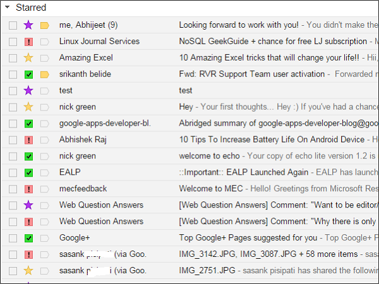Click sender name 'mecfeedback'
The width and height of the screenshot is (379, 284).
[83, 189]
